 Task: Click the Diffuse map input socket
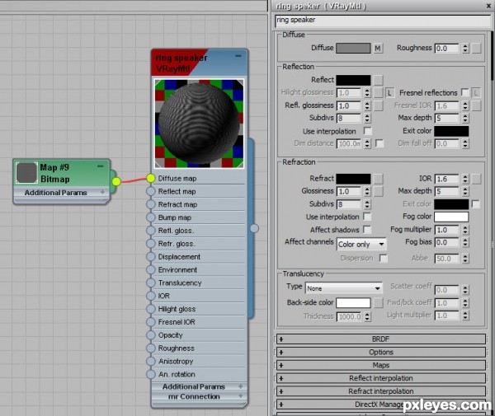[x=151, y=178]
